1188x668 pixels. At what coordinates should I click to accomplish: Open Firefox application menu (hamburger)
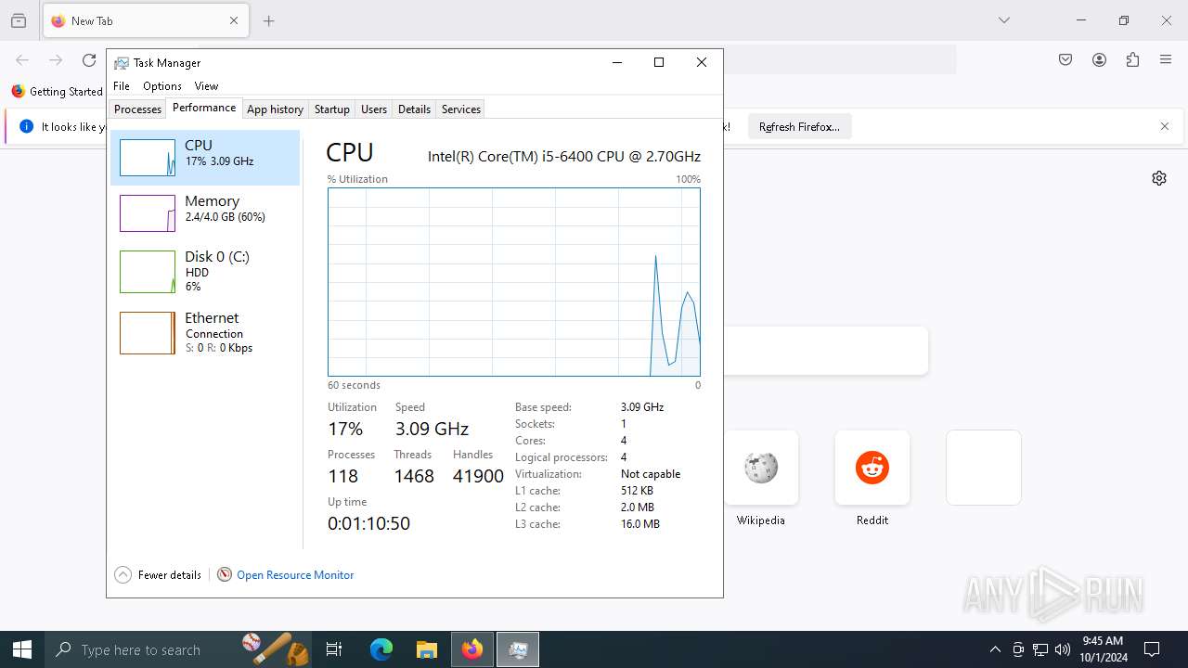(x=1166, y=59)
